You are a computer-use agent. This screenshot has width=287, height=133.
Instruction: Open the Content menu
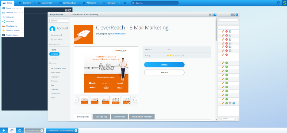pos(25,3)
